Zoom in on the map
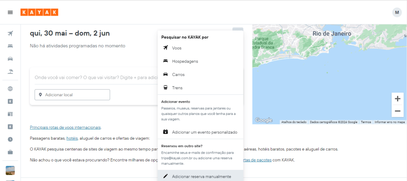Screen dimensions: 407x181 click(397, 99)
